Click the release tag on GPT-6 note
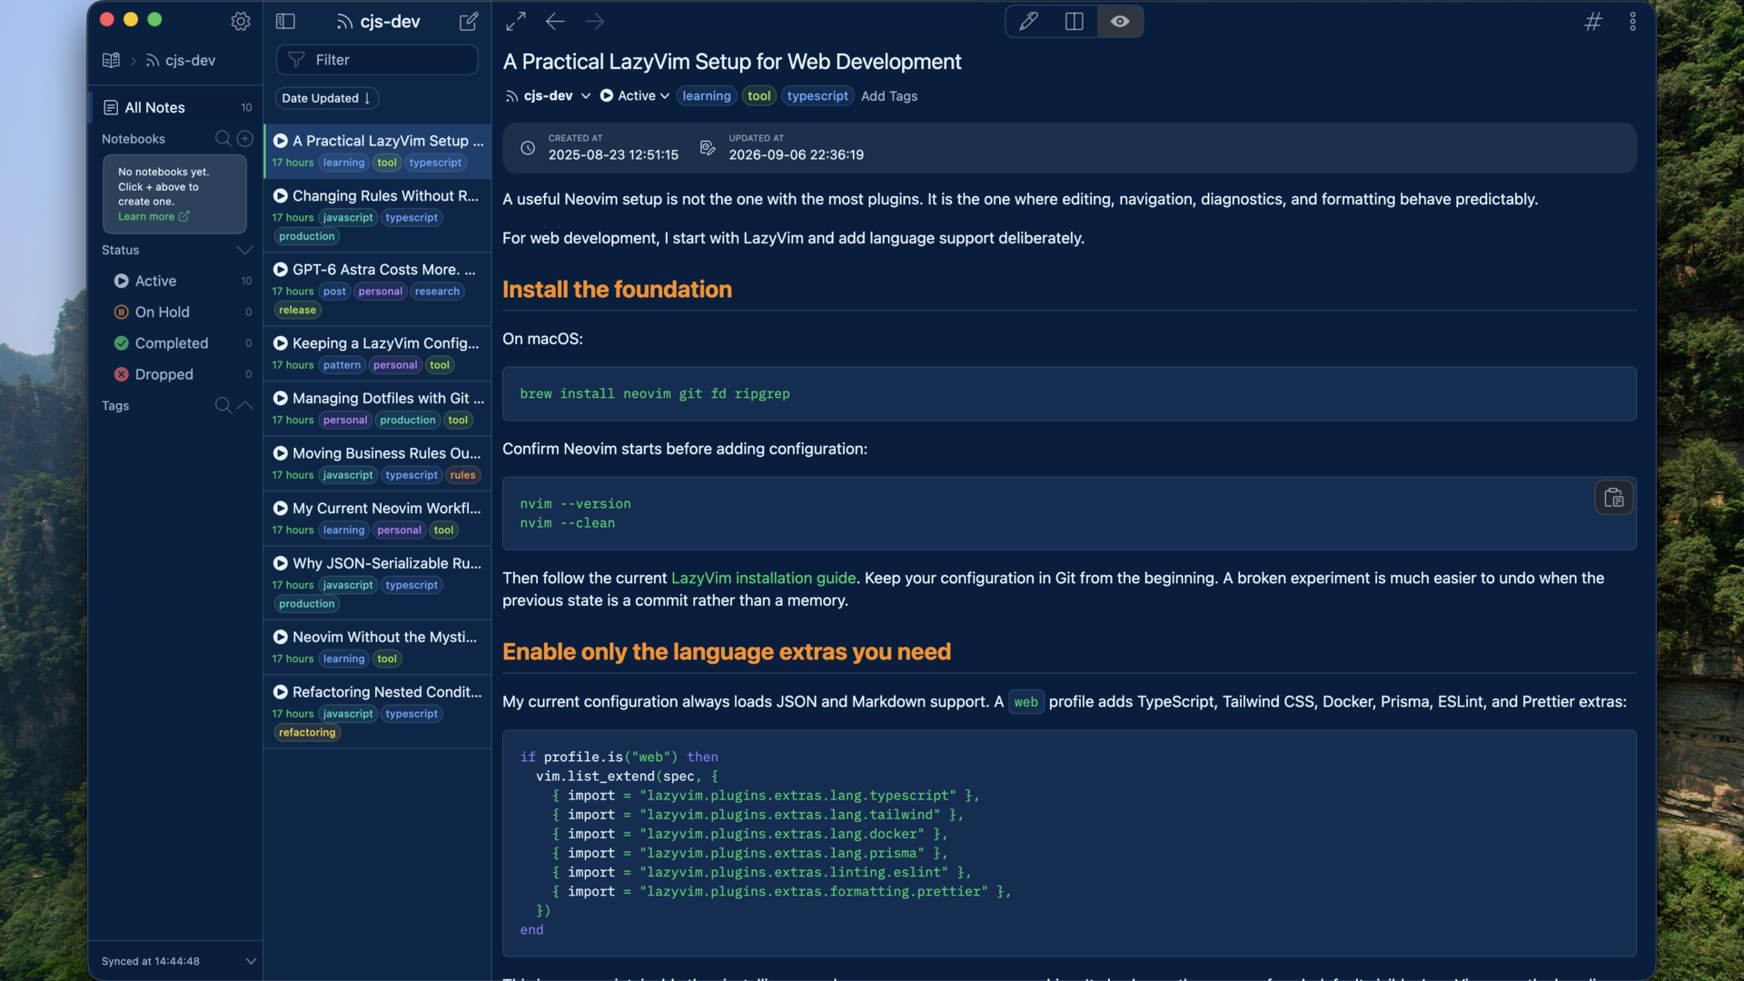1744x981 pixels. [x=297, y=310]
